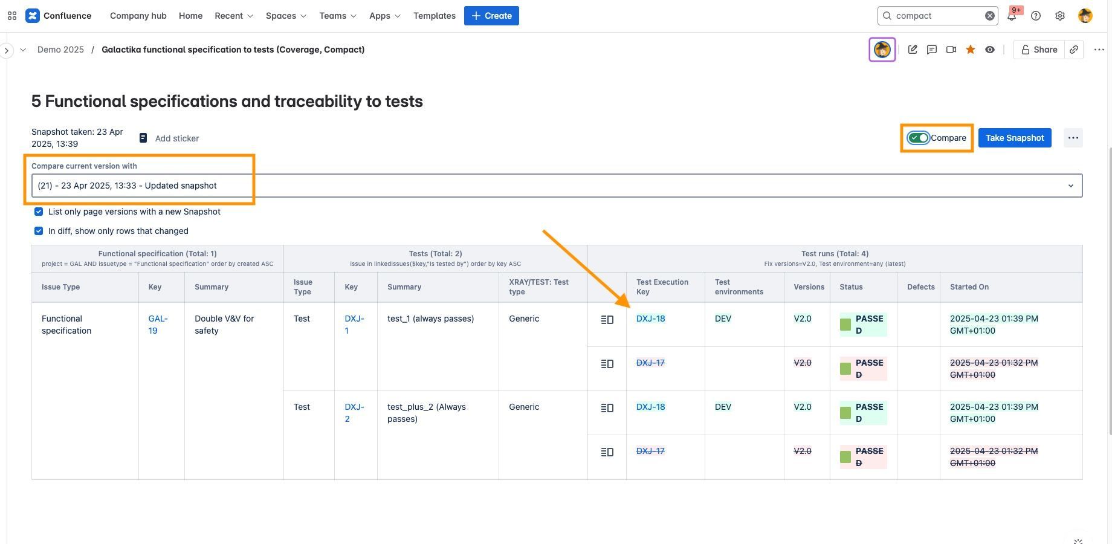Click the Take Snapshot button
Screen dimensions: 1112x544
[x=1015, y=138]
